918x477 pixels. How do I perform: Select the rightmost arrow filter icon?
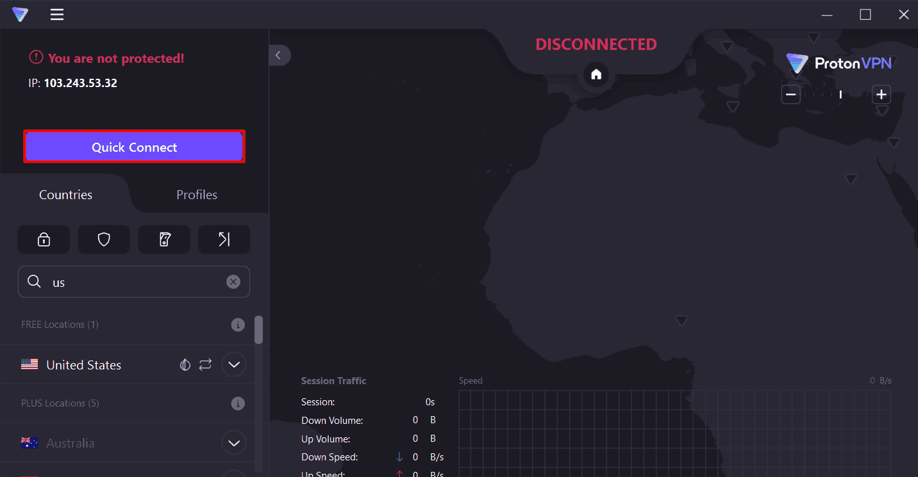pyautogui.click(x=224, y=239)
